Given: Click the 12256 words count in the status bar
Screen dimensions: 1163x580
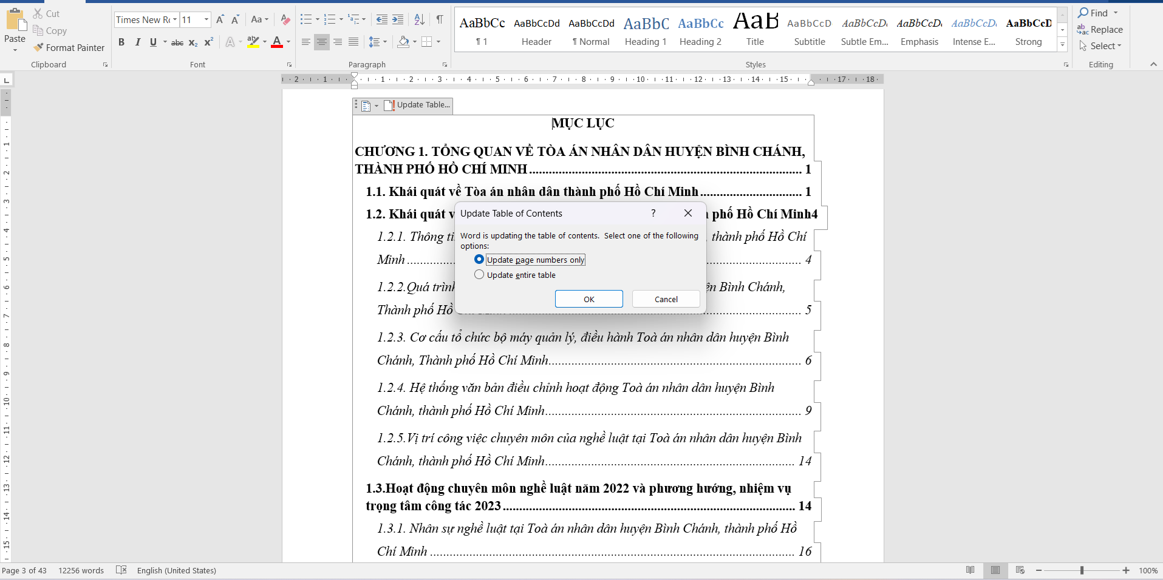Looking at the screenshot, I should 81,570.
